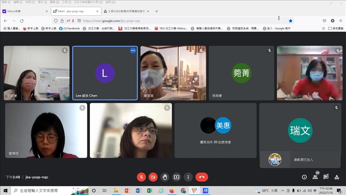
Task: Leave the call with red hang-up button
Action: [202, 177]
